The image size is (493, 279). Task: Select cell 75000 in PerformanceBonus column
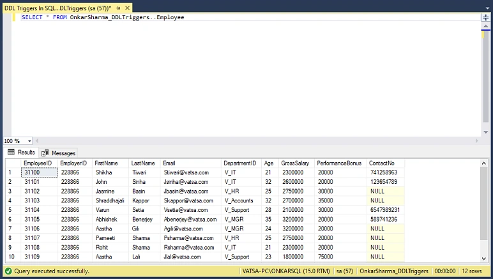[340, 257]
